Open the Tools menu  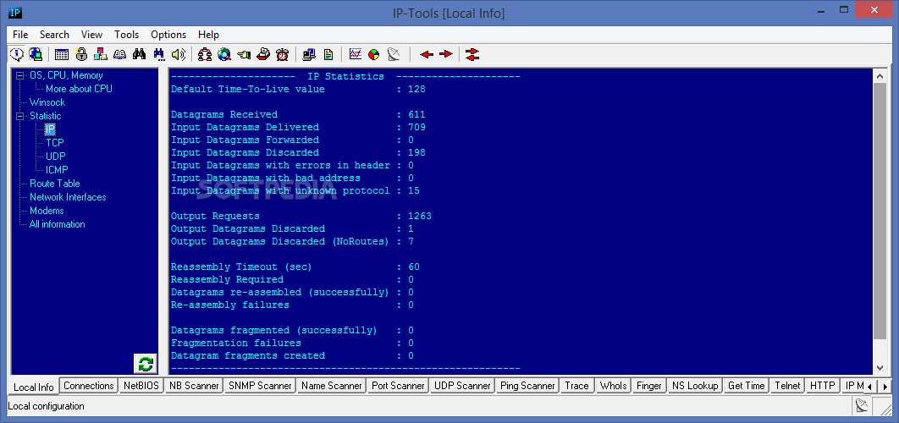127,35
